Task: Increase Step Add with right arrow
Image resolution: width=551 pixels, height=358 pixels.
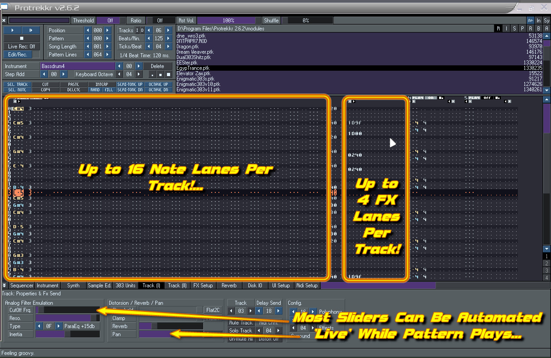Action: tap(64, 74)
